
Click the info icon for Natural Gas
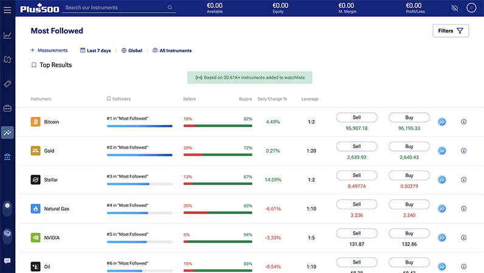(x=463, y=209)
